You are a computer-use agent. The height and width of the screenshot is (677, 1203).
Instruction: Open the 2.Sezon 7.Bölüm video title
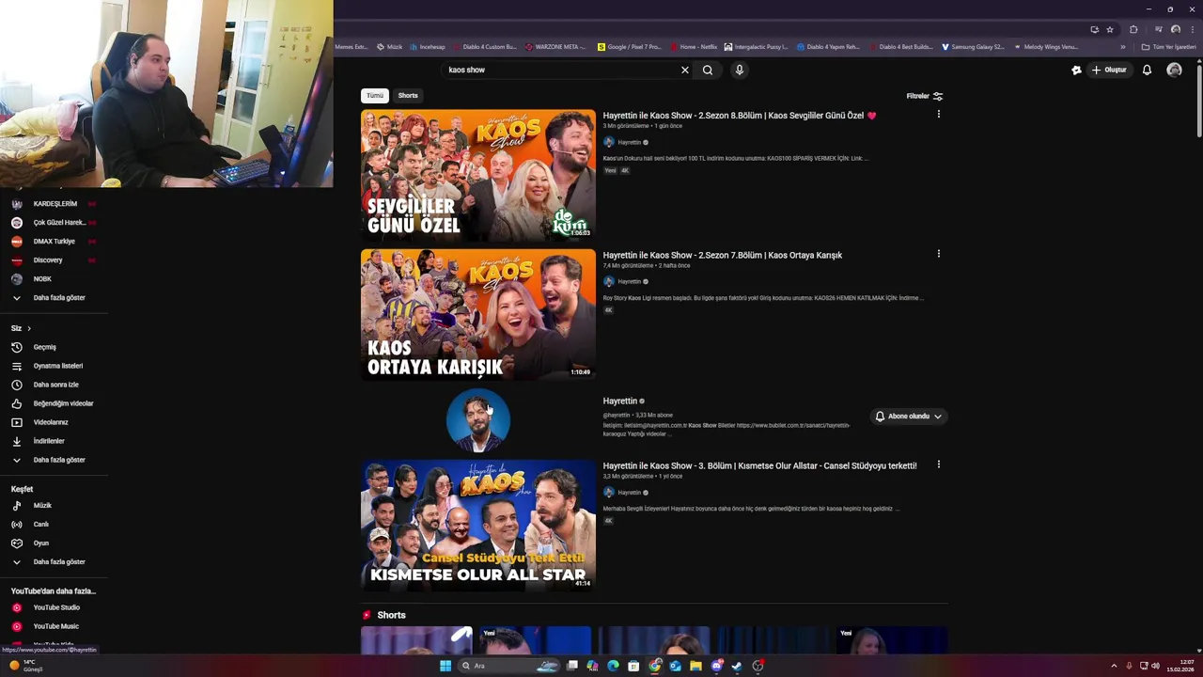click(x=722, y=255)
